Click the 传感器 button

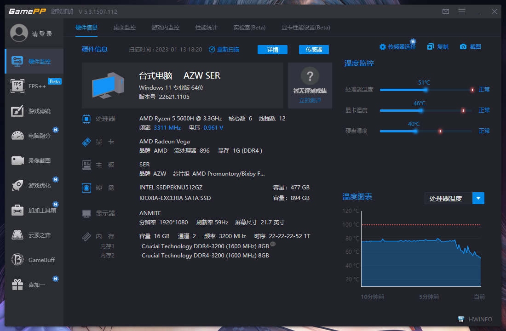tap(314, 50)
